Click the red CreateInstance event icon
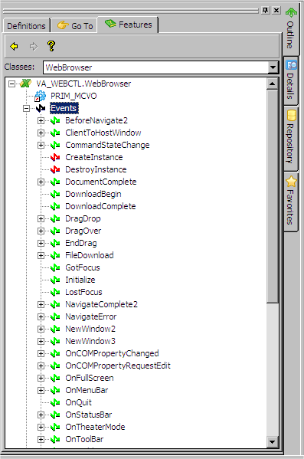The height and width of the screenshot is (459, 304). click(55, 158)
